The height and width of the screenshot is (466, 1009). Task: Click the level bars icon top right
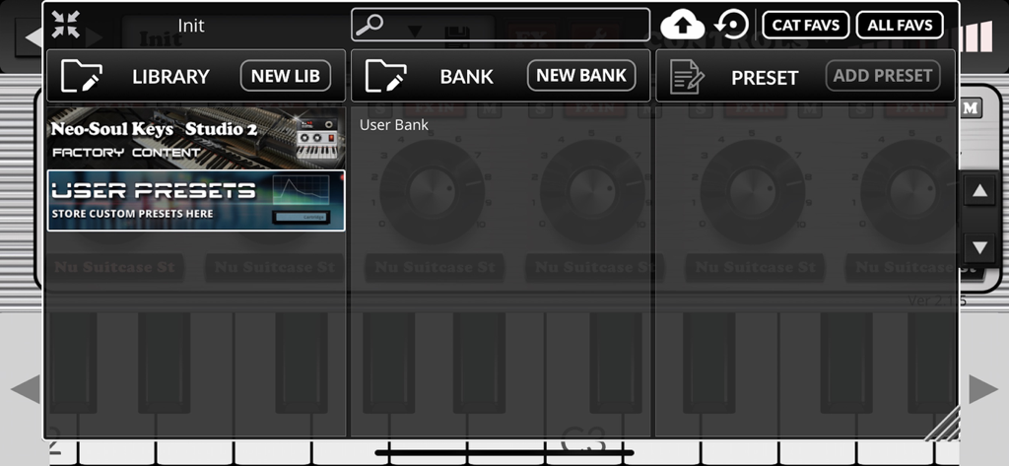coord(976,36)
